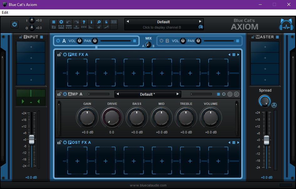Screen dimensions: 296x189
Task: Click the single 'i' info icon
Action: [91, 22]
